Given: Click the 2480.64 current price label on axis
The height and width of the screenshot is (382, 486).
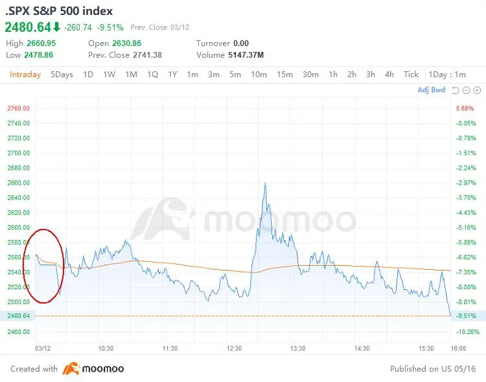Looking at the screenshot, I should pyautogui.click(x=17, y=316).
